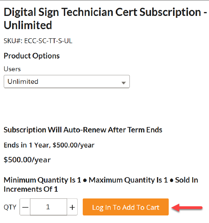This screenshot has height=223, width=209.
Task: Decrease quantity with the minus button
Action: (25, 207)
